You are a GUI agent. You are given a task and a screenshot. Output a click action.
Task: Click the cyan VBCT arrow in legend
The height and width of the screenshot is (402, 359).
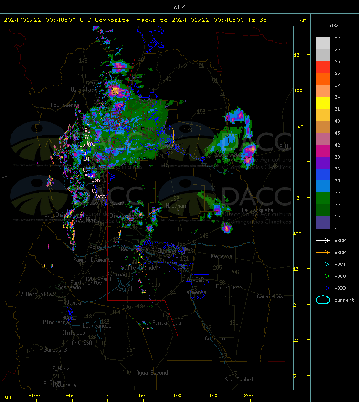pos(323,264)
